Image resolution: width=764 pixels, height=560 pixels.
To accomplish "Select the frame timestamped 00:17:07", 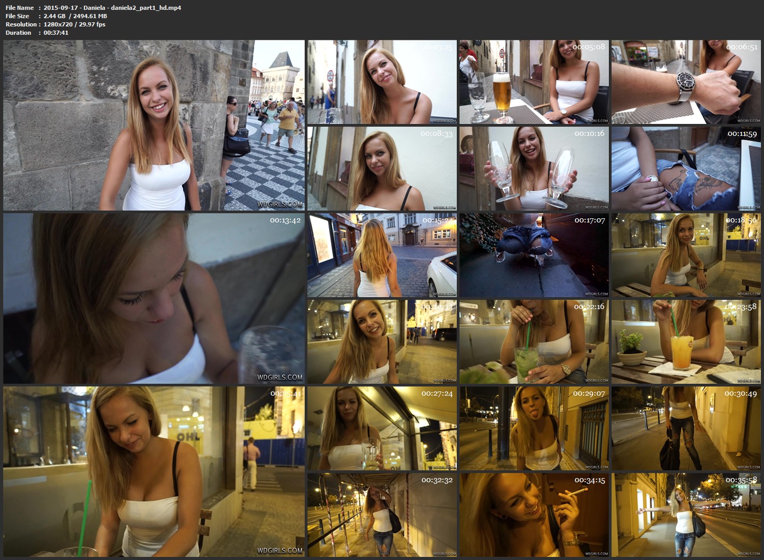I will pos(534,255).
